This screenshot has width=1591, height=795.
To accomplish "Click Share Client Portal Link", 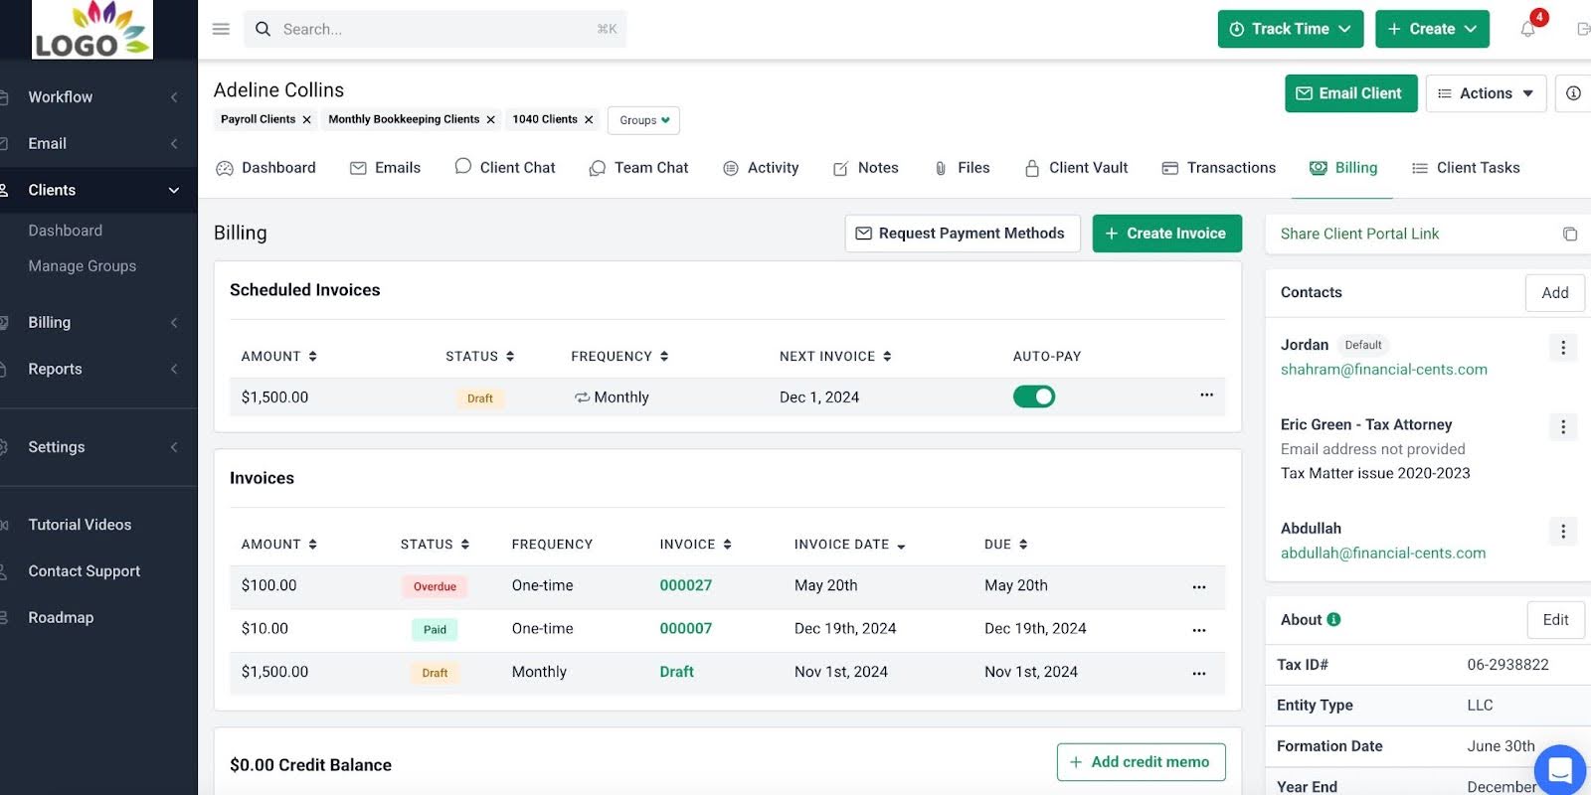I will (x=1359, y=234).
